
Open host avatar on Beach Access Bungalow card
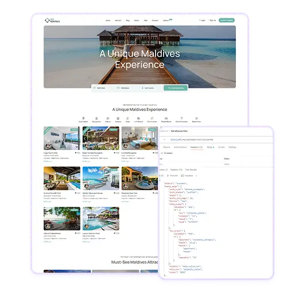pos(87,146)
